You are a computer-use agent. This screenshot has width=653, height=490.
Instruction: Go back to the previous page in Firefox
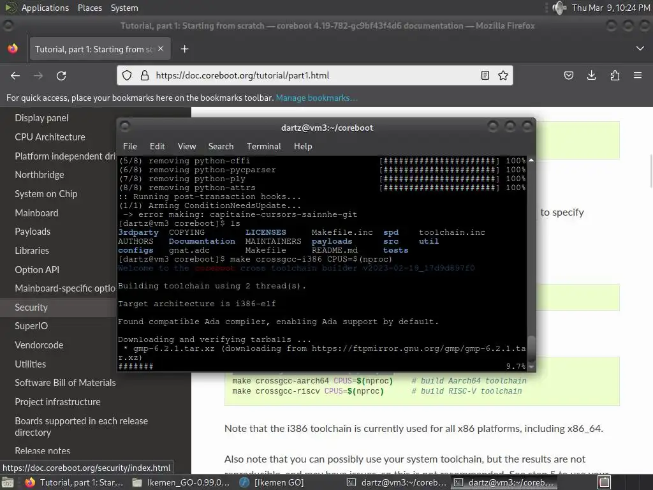[x=15, y=76]
